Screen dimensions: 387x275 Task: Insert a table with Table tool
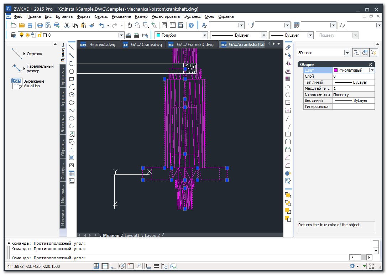click(72, 173)
